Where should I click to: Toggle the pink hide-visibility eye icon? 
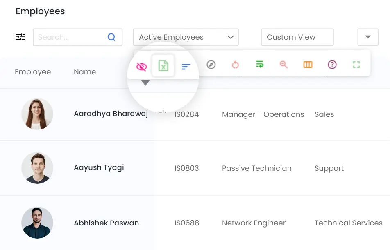click(x=141, y=66)
